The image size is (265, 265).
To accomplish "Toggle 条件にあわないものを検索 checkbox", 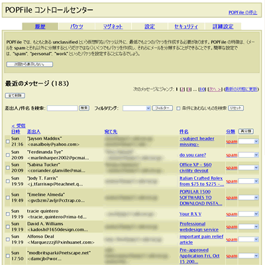I will (178, 109).
